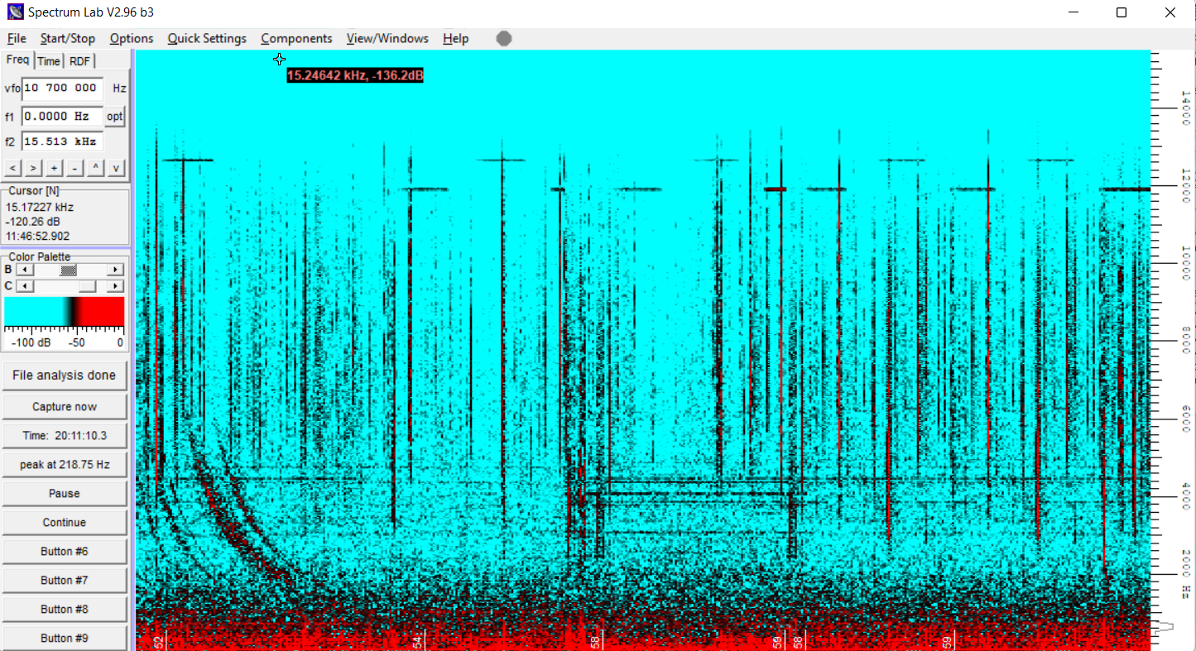Open the Quick Settings menu

[207, 38]
